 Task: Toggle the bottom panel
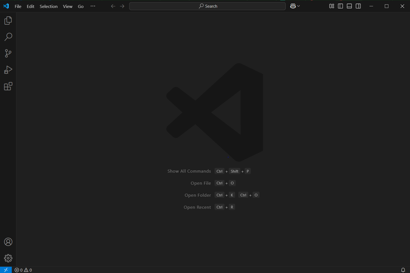[x=349, y=6]
